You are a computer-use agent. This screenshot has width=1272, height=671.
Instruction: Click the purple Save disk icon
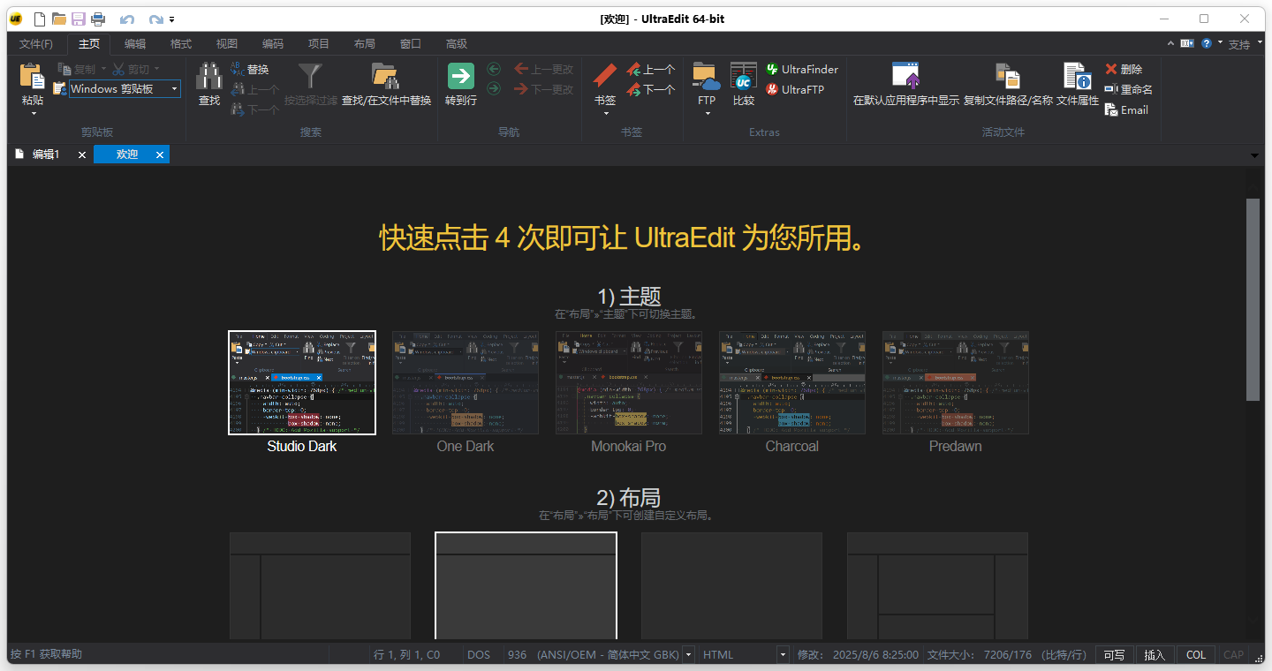[x=79, y=19]
